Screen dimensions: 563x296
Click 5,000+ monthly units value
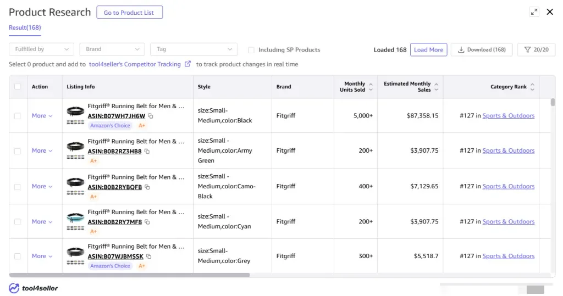point(363,115)
